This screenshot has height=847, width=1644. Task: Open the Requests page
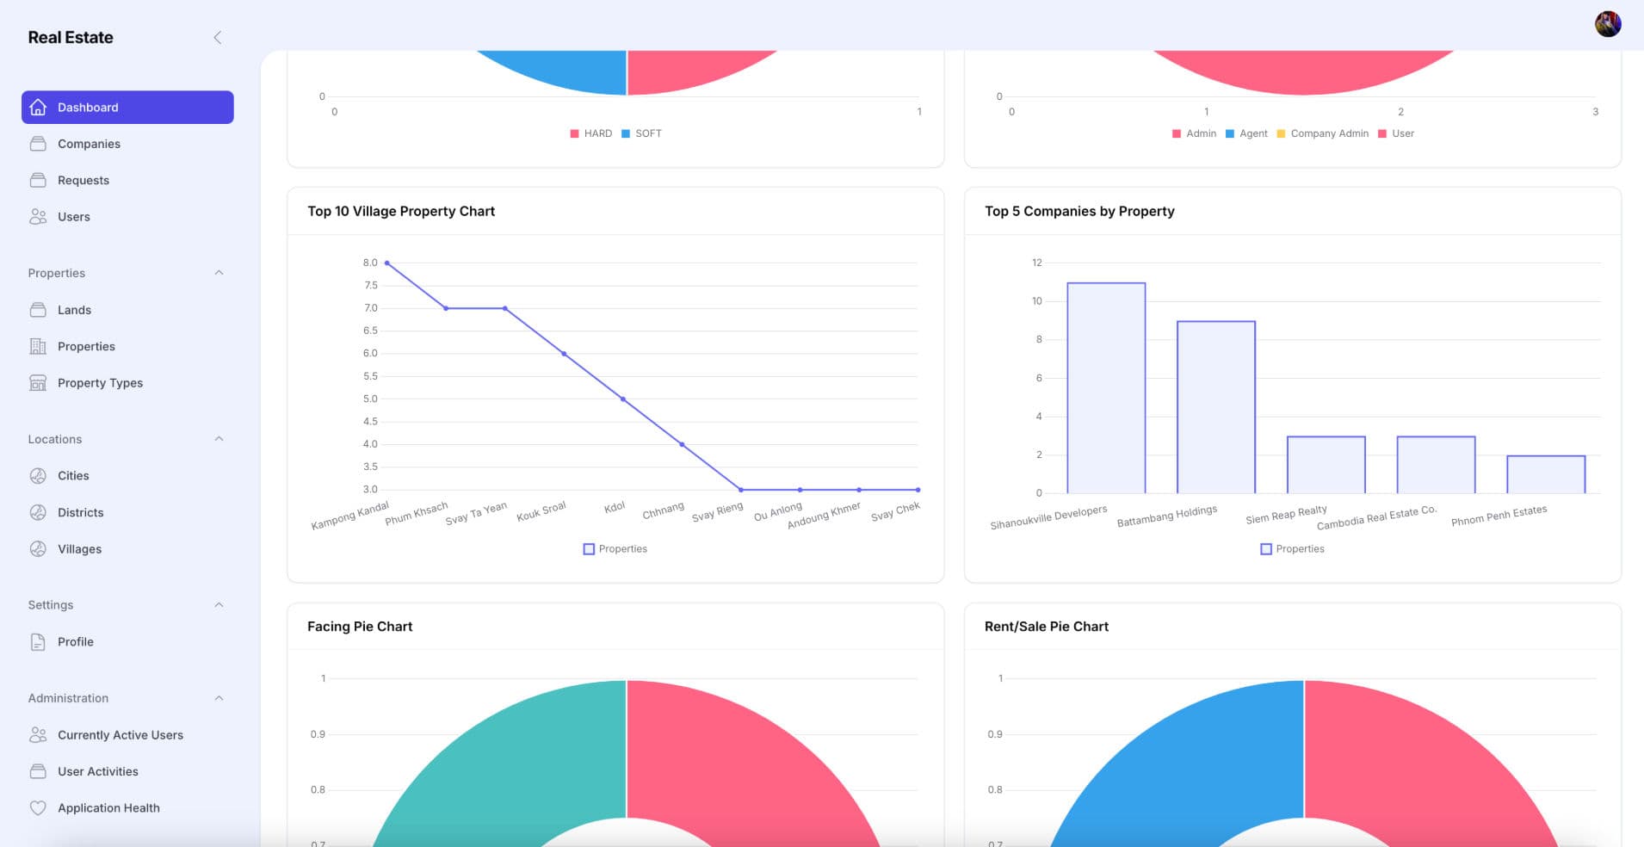click(x=127, y=180)
